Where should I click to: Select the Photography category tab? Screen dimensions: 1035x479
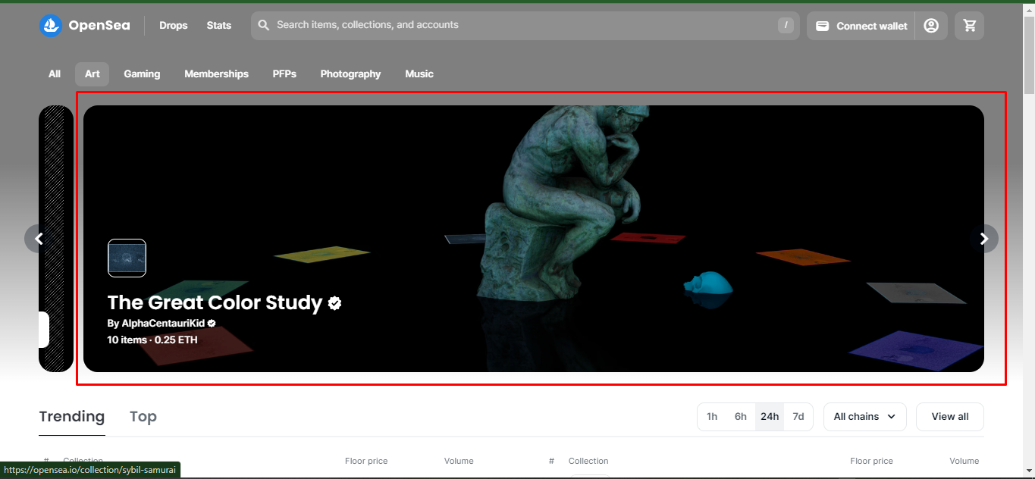coord(350,74)
